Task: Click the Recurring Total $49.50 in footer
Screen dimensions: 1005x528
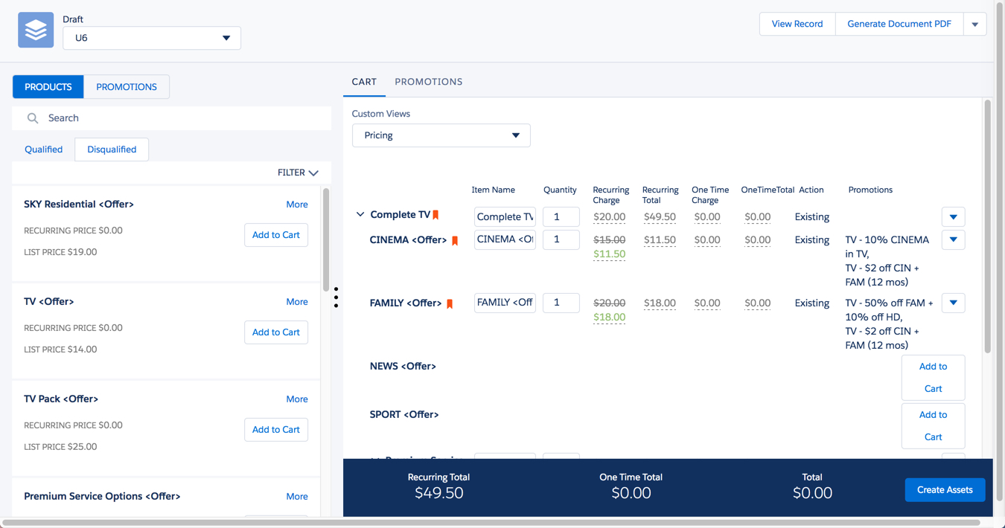Action: 439,493
